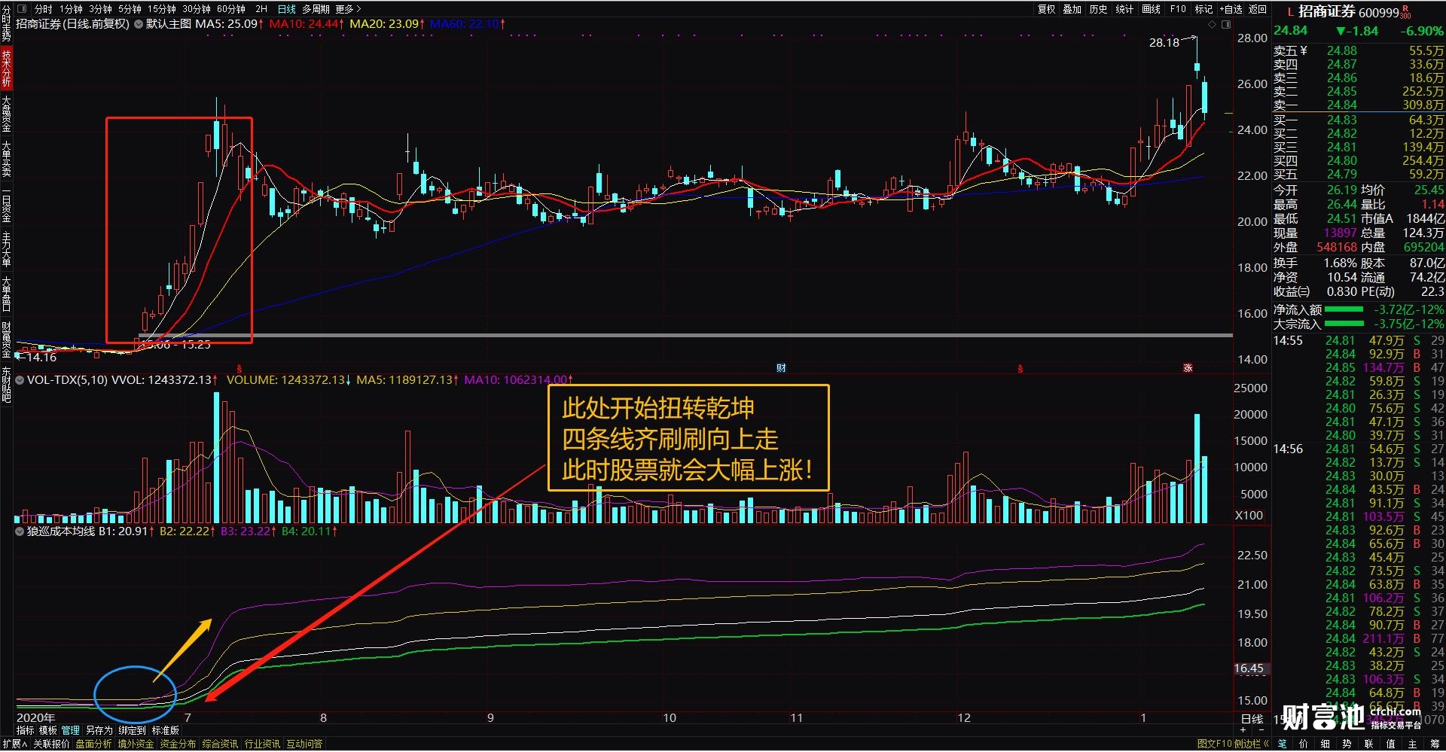This screenshot has height=752, width=1446.
Task: Open the 狼巡成本均线 indicator settings circle
Action: tap(20, 531)
